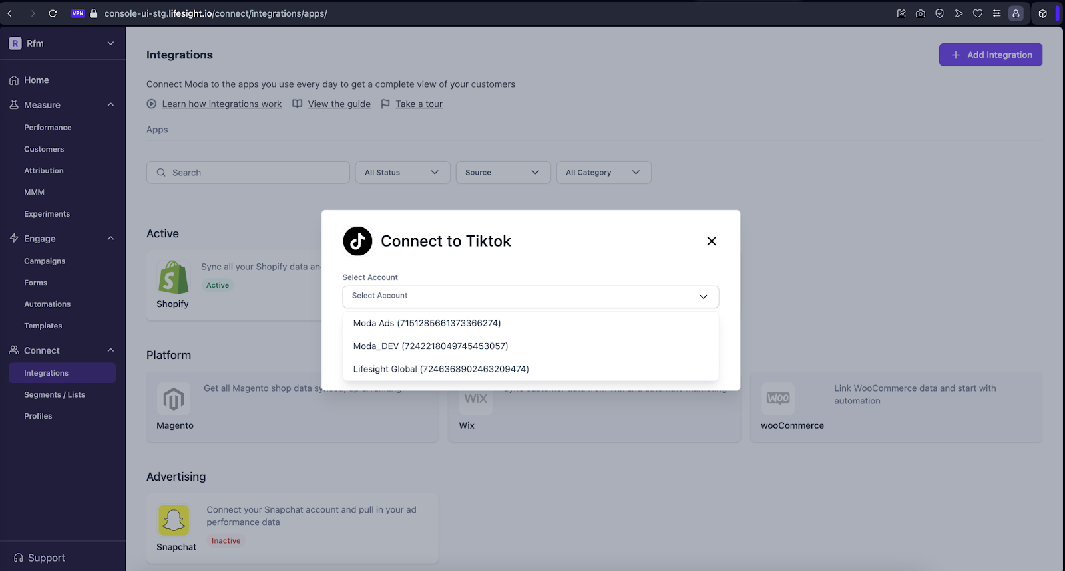
Task: Open Support at sidebar bottom
Action: [40, 558]
